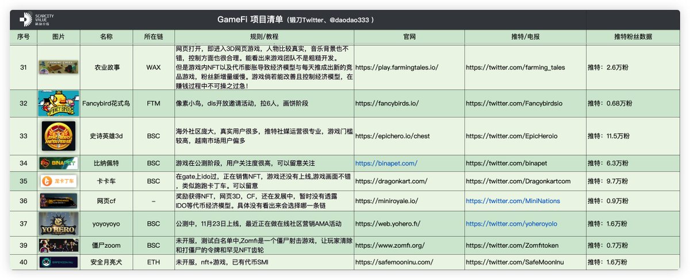Select row number 36 cell
690x280 pixels.
[x=24, y=201]
